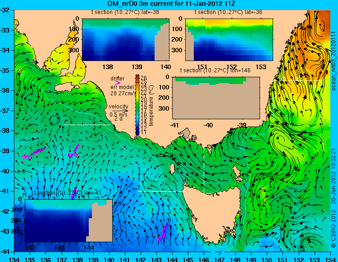Click the '139' tick label under lat=-38 inset
The image size is (338, 262).
click(137, 67)
